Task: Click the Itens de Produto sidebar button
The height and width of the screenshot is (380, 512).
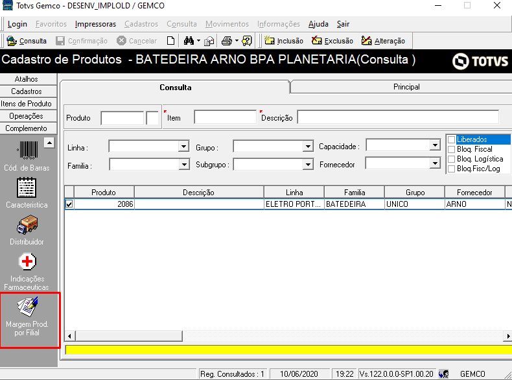Action: point(29,104)
